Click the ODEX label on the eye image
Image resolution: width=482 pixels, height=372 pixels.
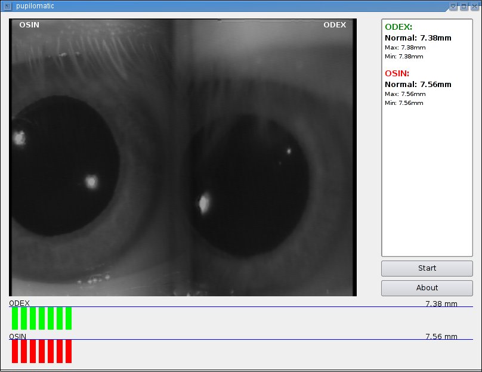pyautogui.click(x=335, y=25)
